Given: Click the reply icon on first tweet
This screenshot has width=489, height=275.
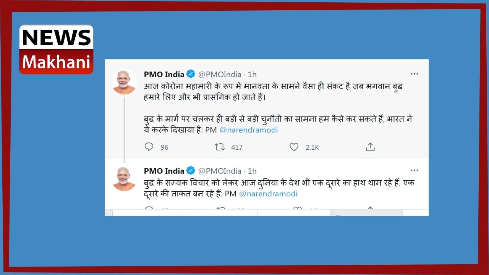Looking at the screenshot, I should tap(149, 147).
